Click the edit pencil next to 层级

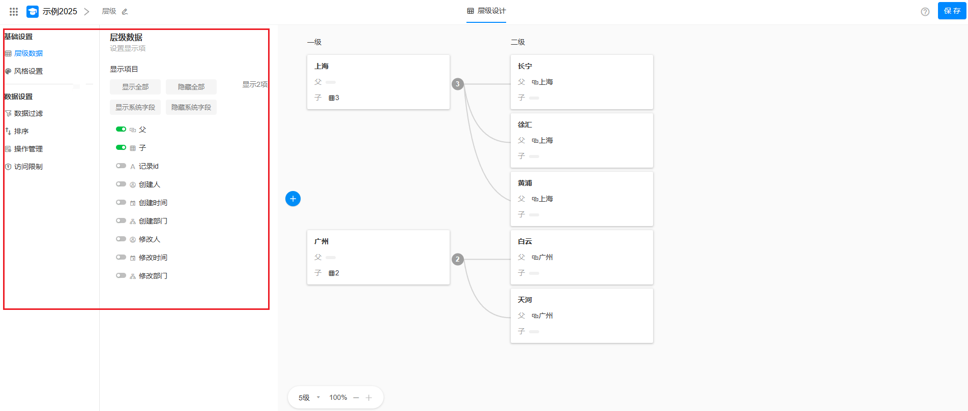point(125,11)
